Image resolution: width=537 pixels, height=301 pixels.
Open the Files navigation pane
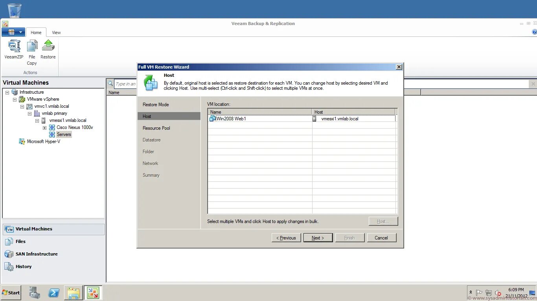point(54,242)
